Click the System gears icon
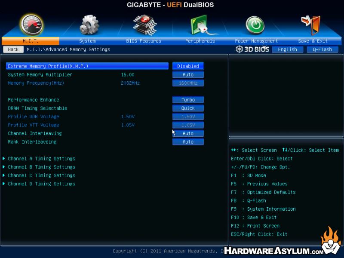The width and height of the screenshot is (344, 258). [89, 25]
